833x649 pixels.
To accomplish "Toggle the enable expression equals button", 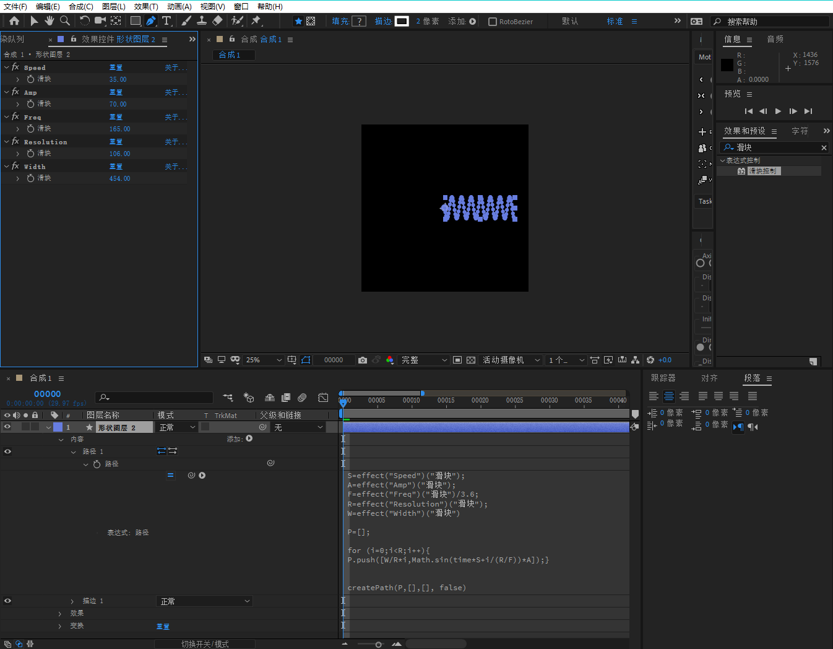I will (x=170, y=476).
